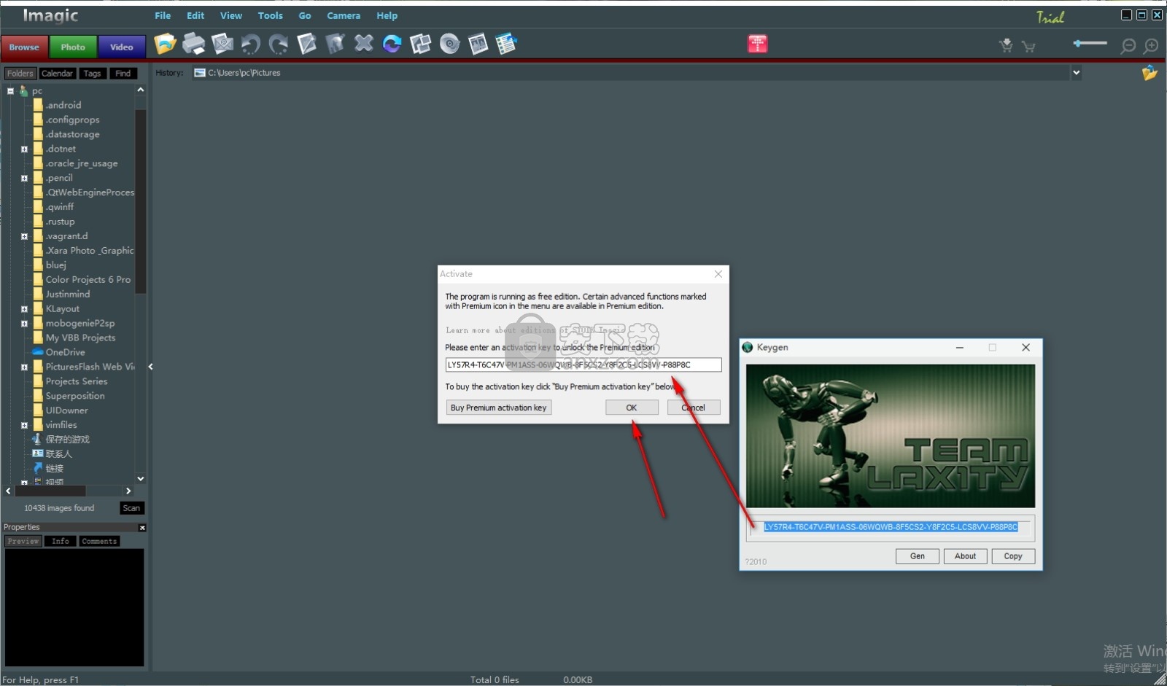The height and width of the screenshot is (686, 1167).
Task: Expand the vimfiles folder
Action: pyautogui.click(x=24, y=425)
